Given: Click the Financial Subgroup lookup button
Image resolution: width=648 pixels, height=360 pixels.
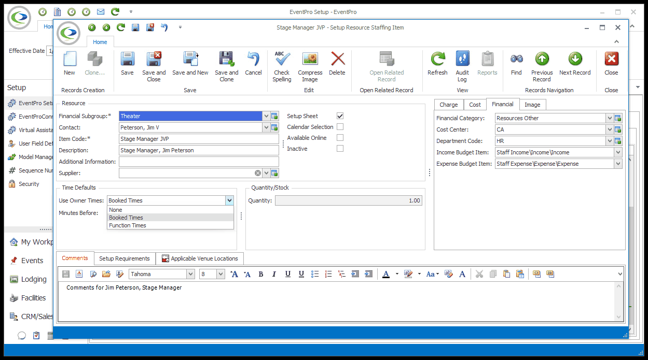Looking at the screenshot, I should click(x=275, y=116).
